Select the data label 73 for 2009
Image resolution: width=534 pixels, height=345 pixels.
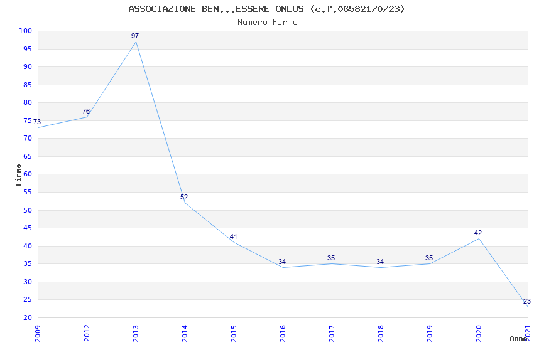pyautogui.click(x=37, y=122)
